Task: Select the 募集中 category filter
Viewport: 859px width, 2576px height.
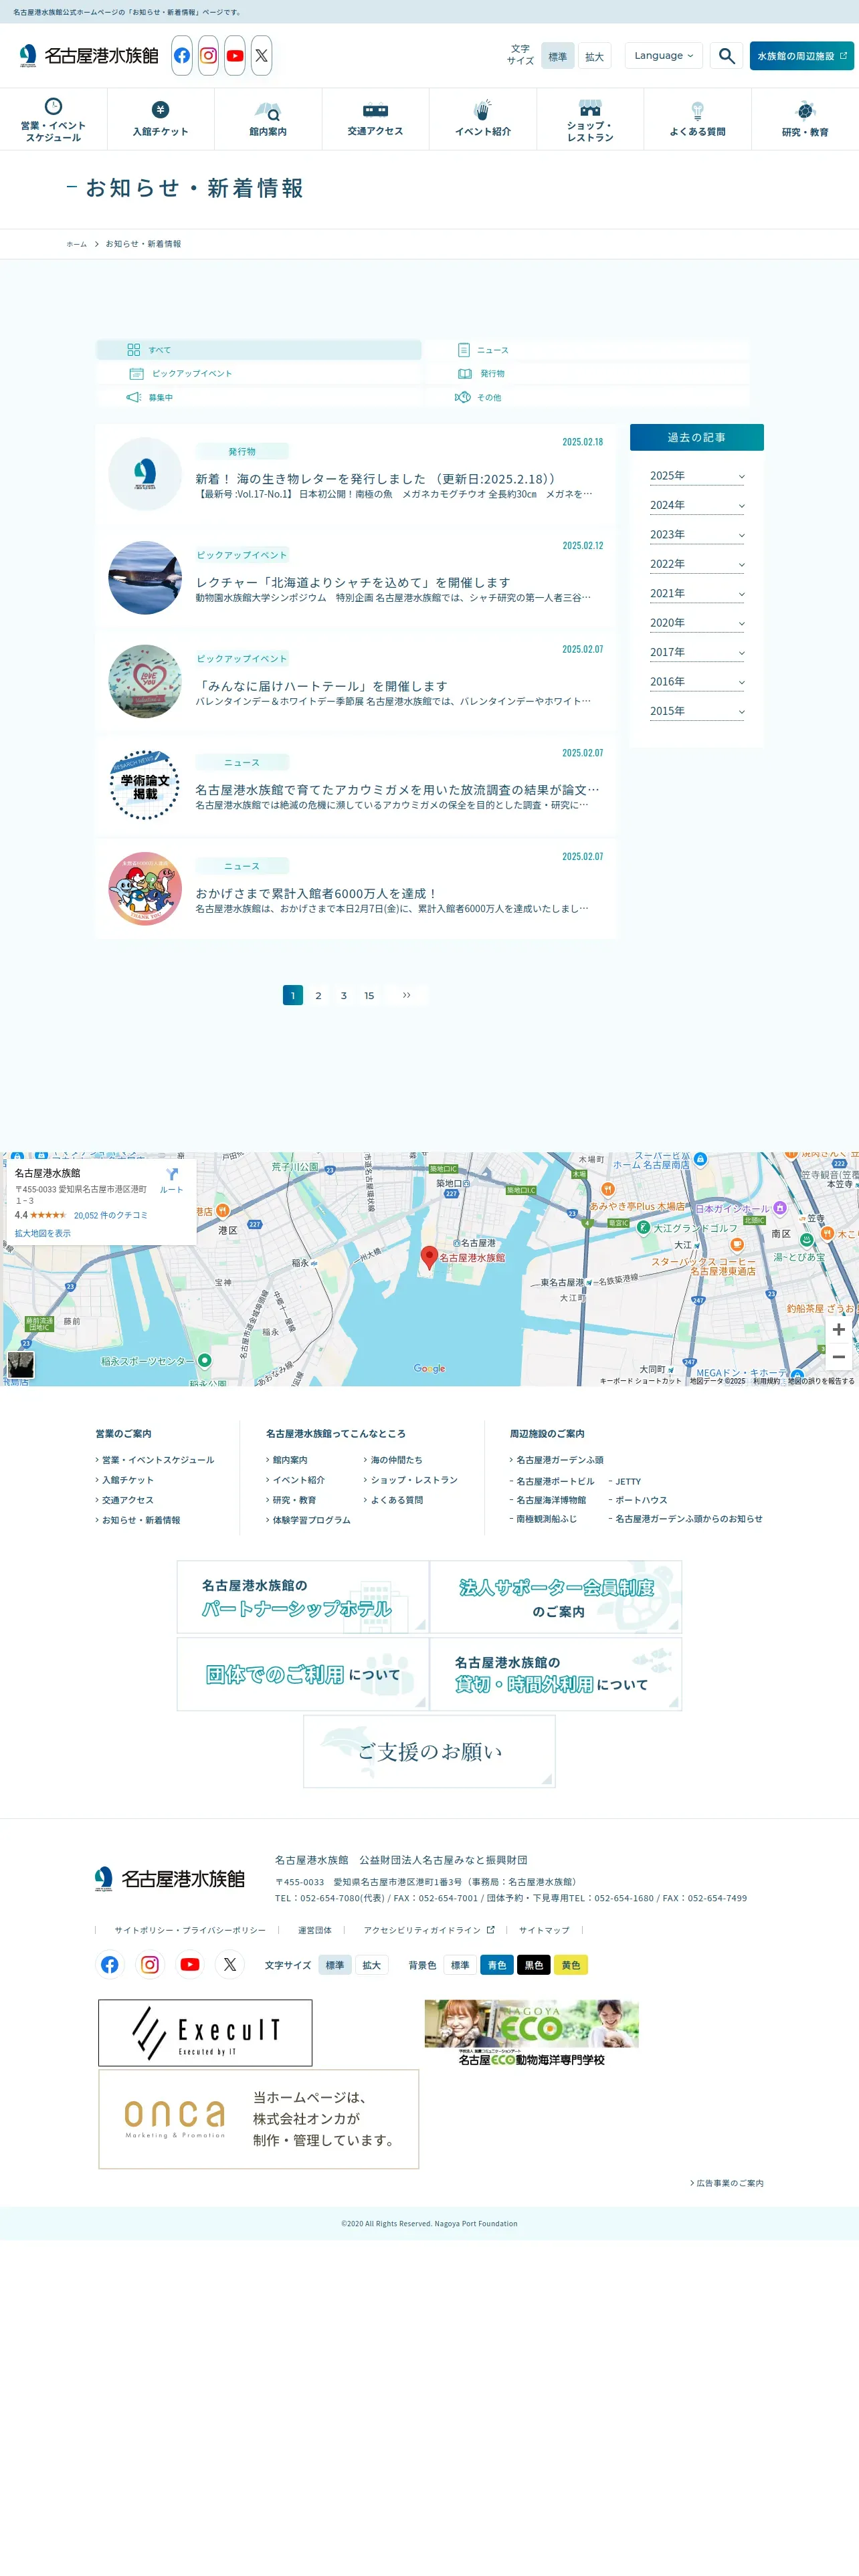Action: point(259,397)
